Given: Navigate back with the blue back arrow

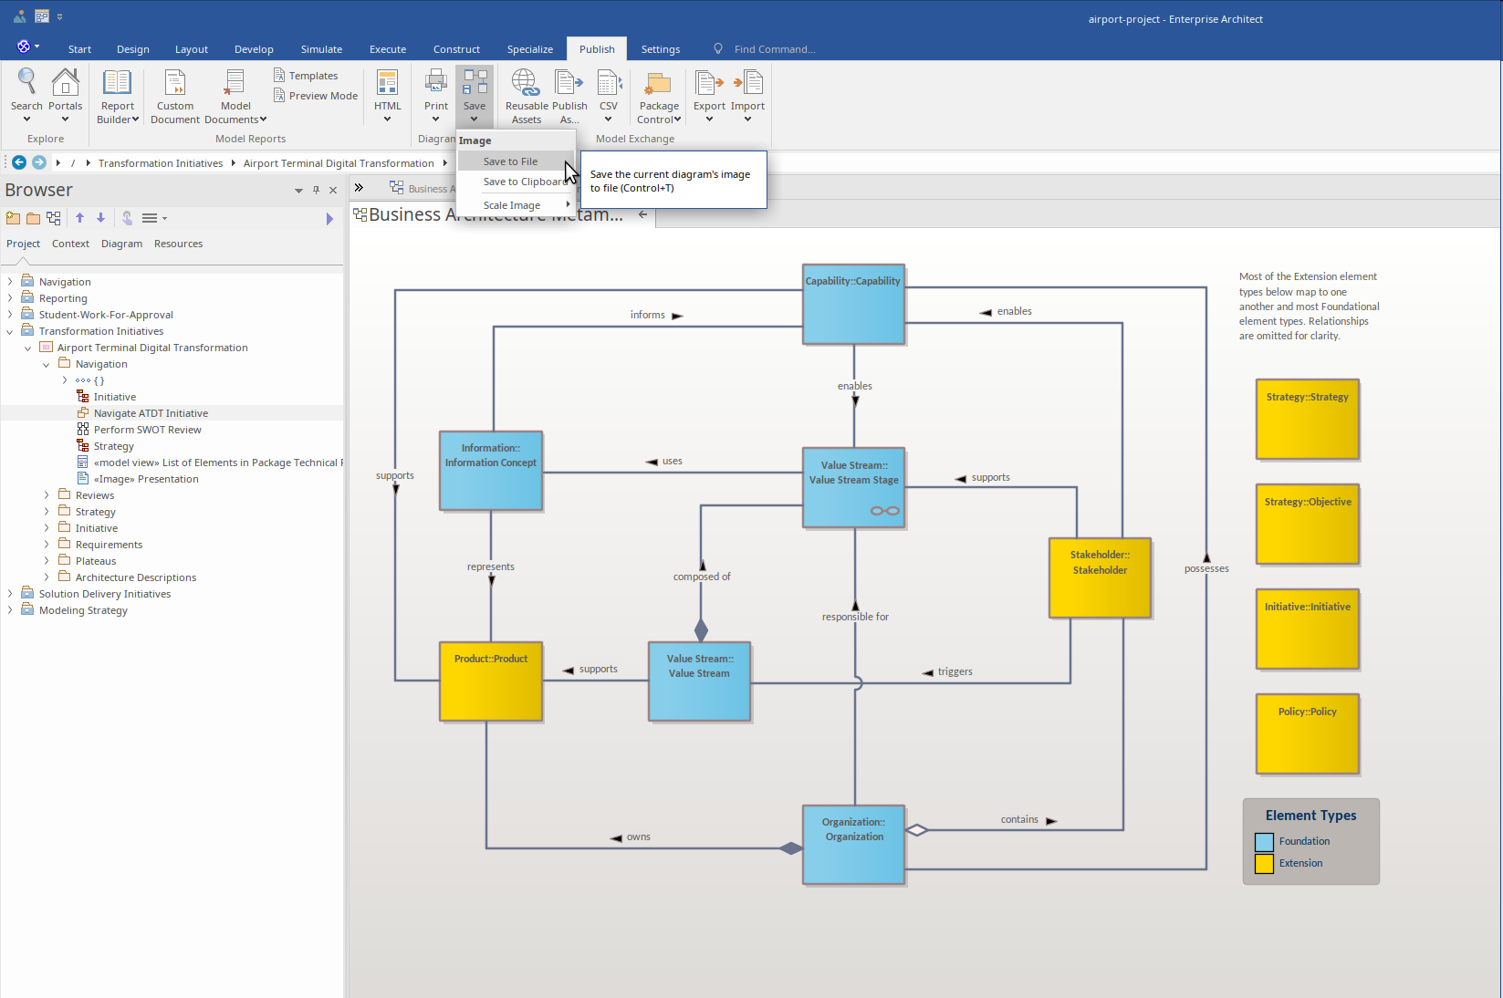Looking at the screenshot, I should pyautogui.click(x=19, y=162).
